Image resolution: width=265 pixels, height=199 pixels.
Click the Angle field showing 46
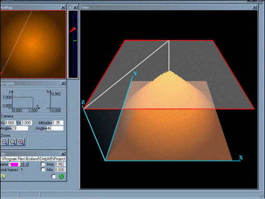click(55, 129)
